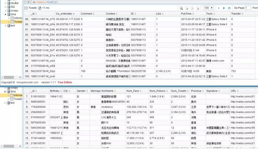
Task: Click the sort arrows on Signature column
Action: pyautogui.click(x=219, y=91)
